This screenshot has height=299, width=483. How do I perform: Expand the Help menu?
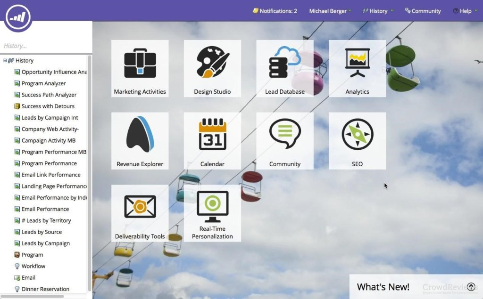click(465, 10)
